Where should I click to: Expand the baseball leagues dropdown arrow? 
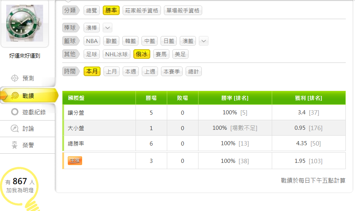click(108, 28)
